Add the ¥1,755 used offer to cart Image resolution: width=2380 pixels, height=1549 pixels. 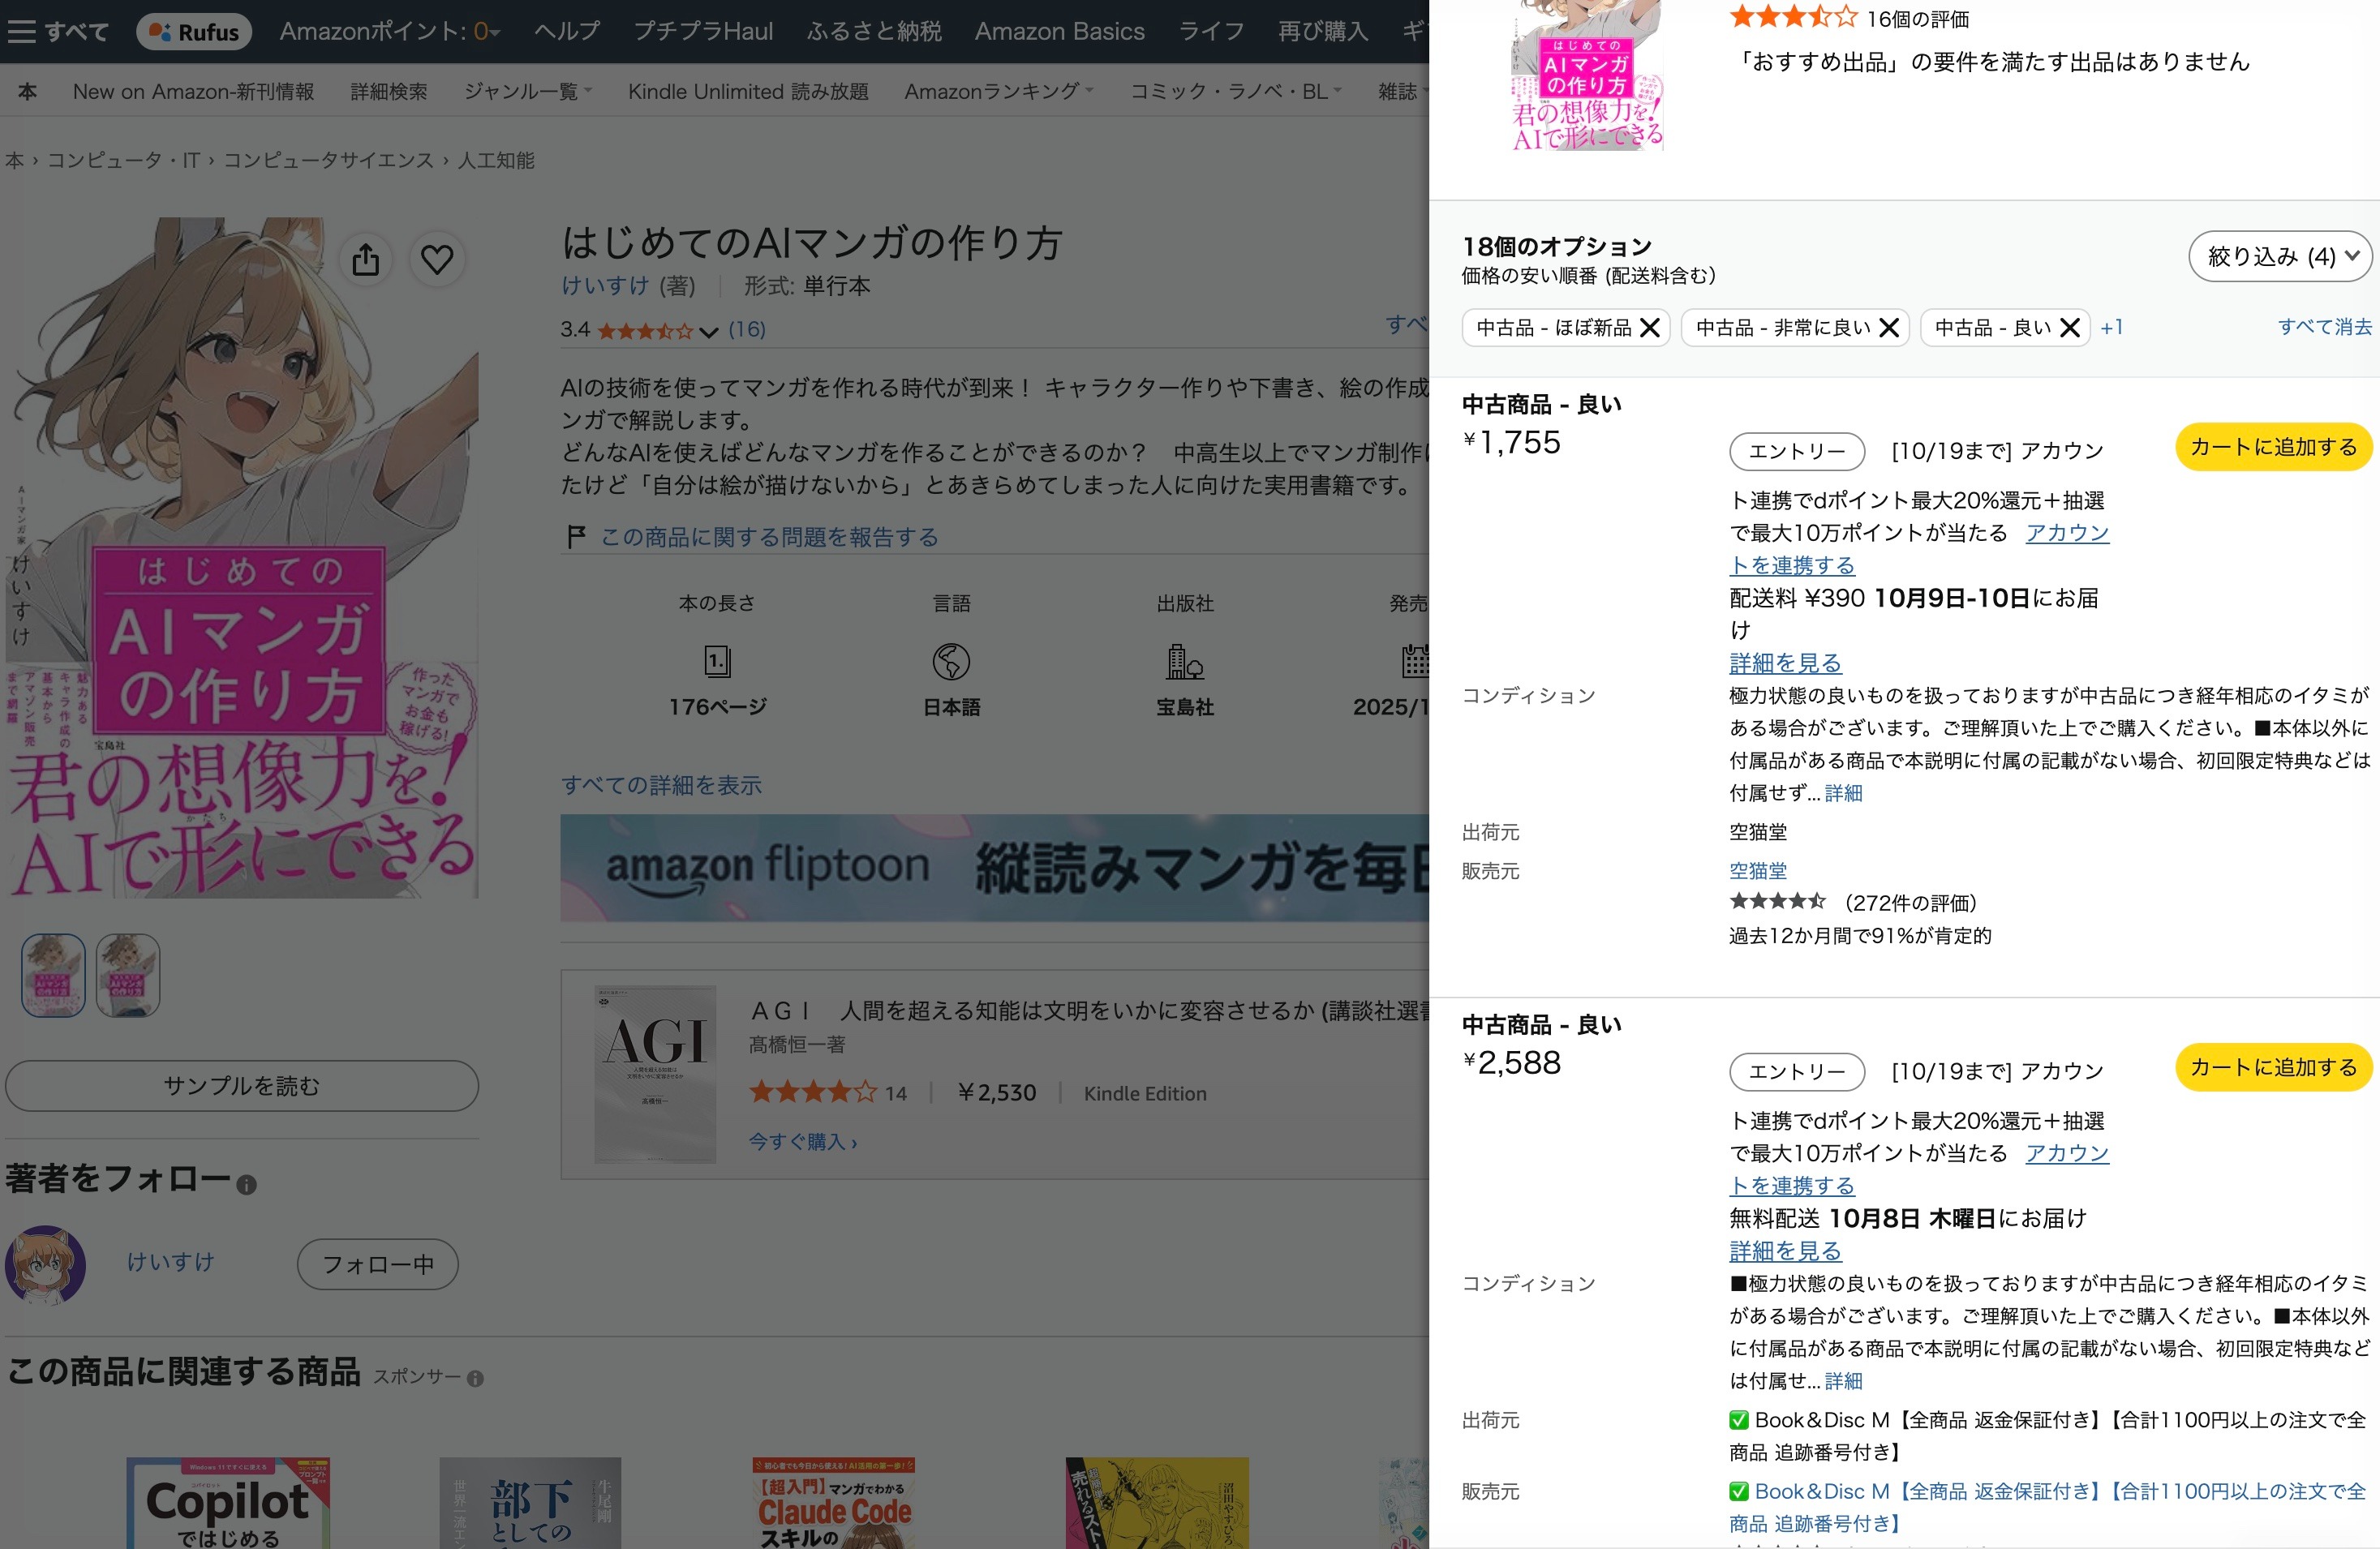click(2273, 447)
